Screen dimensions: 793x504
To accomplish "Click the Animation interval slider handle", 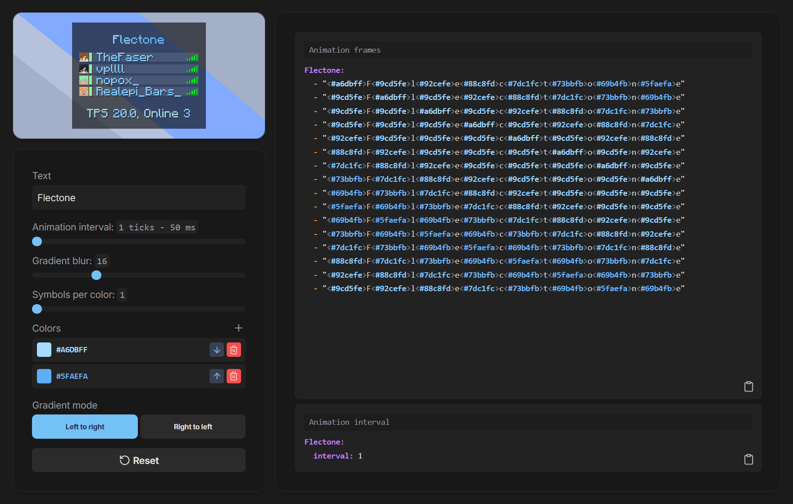I will click(37, 242).
